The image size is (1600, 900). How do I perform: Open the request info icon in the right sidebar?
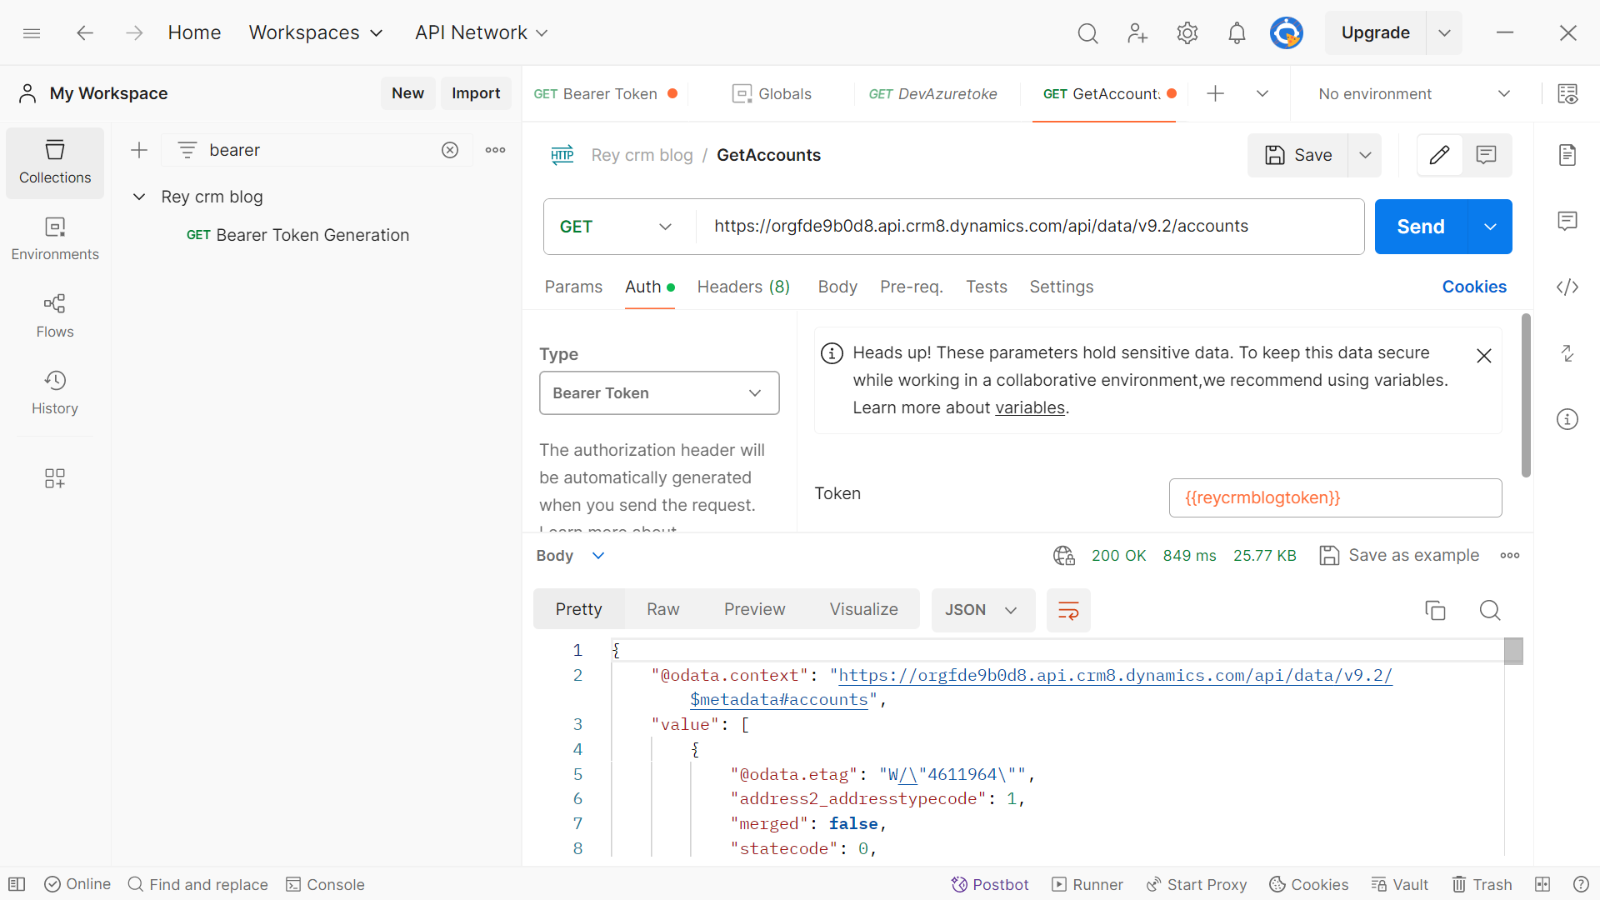[x=1567, y=419]
